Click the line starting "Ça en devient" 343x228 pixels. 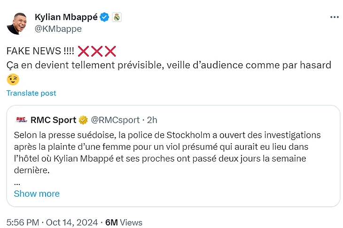[x=168, y=65]
